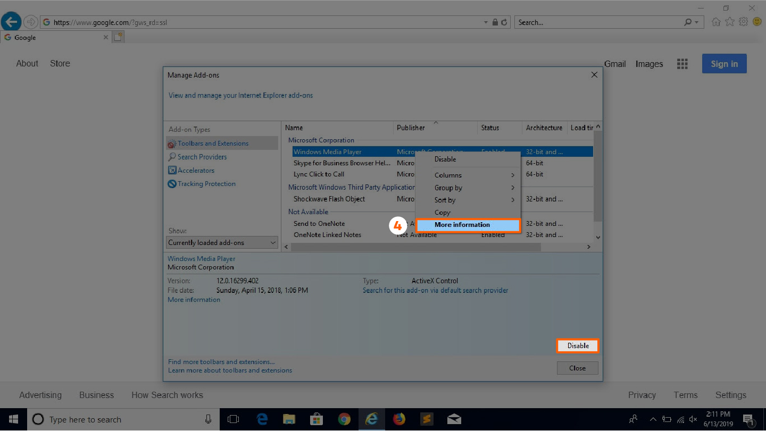
Task: Launch Microsoft Edge from taskbar
Action: pyautogui.click(x=262, y=419)
